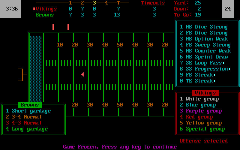Click the first-down marker above the 20
The height and width of the screenshot is (150, 240).
[x=68, y=27]
